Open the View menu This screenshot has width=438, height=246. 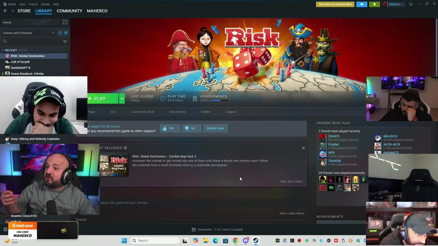[22, 4]
